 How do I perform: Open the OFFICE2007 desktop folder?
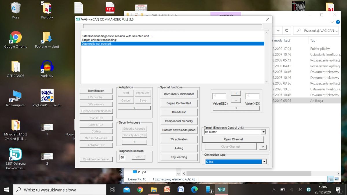(16, 69)
